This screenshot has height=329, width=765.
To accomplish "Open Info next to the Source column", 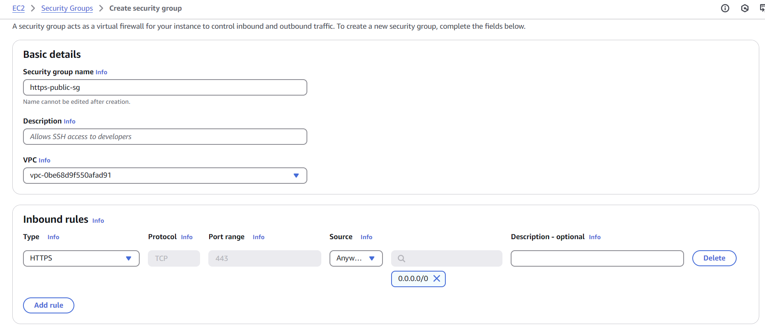I will pos(366,237).
